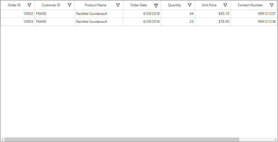Select Raclette Courdavault in order 10002 row

point(99,14)
